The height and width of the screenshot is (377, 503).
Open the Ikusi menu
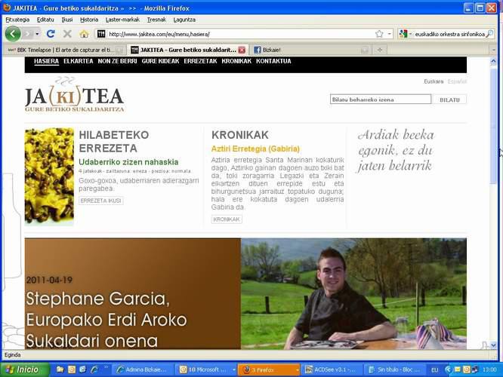pyautogui.click(x=67, y=20)
